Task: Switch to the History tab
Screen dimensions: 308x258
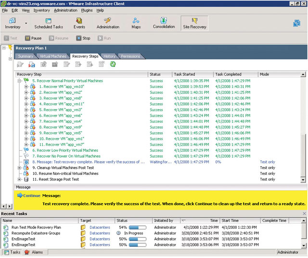Action: (109, 57)
